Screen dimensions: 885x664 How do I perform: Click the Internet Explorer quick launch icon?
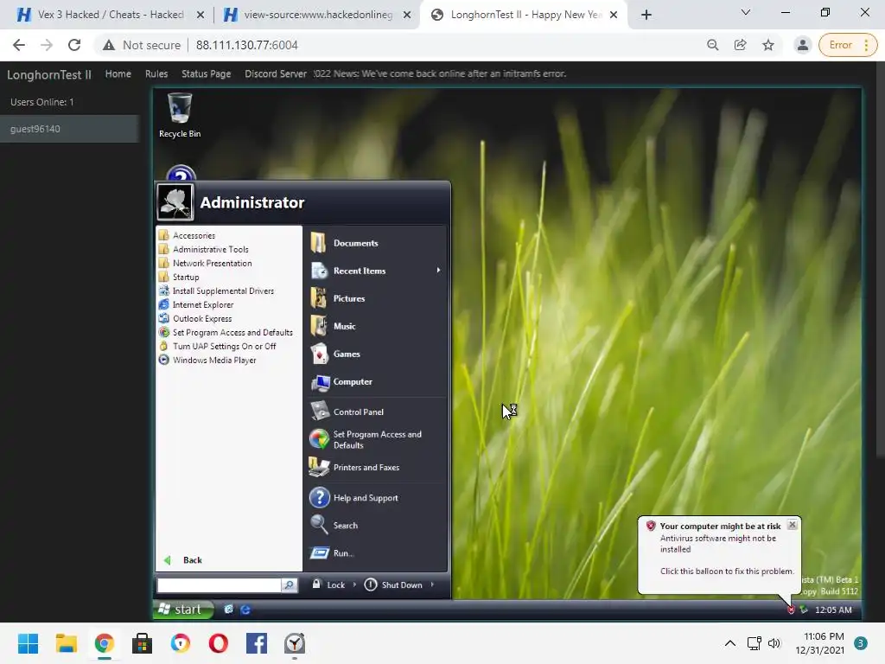pyautogui.click(x=245, y=610)
